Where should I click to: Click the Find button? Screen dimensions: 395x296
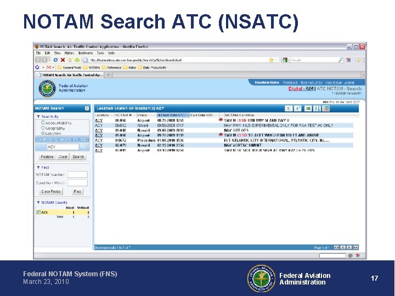tap(77, 191)
